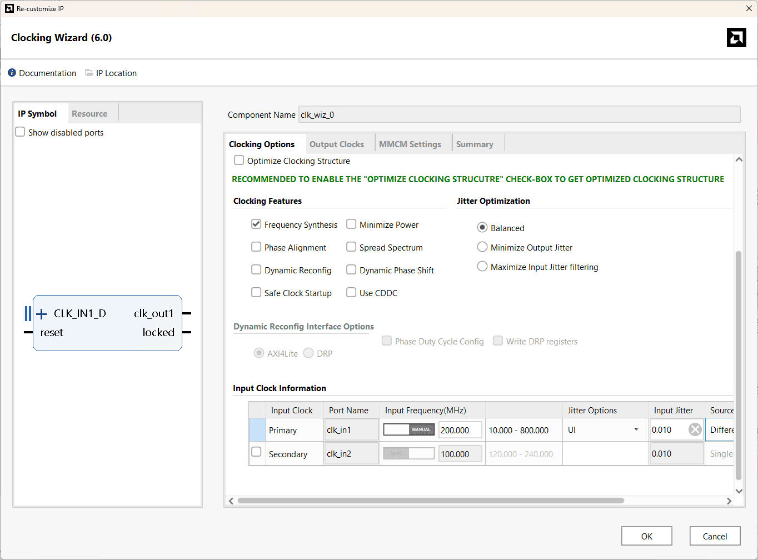
Task: Open the MMCM Settings tab
Action: pyautogui.click(x=410, y=144)
